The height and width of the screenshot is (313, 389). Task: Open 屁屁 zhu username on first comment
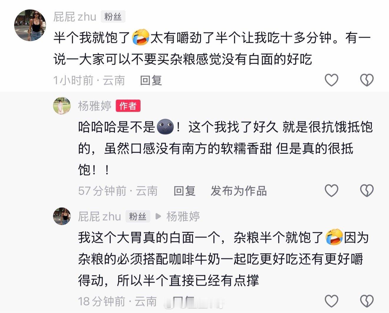pos(75,17)
